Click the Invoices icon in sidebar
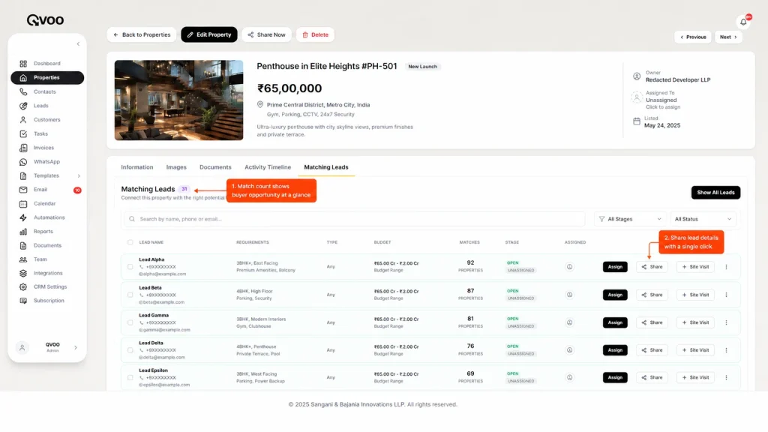This screenshot has height=432, width=768. (x=23, y=148)
